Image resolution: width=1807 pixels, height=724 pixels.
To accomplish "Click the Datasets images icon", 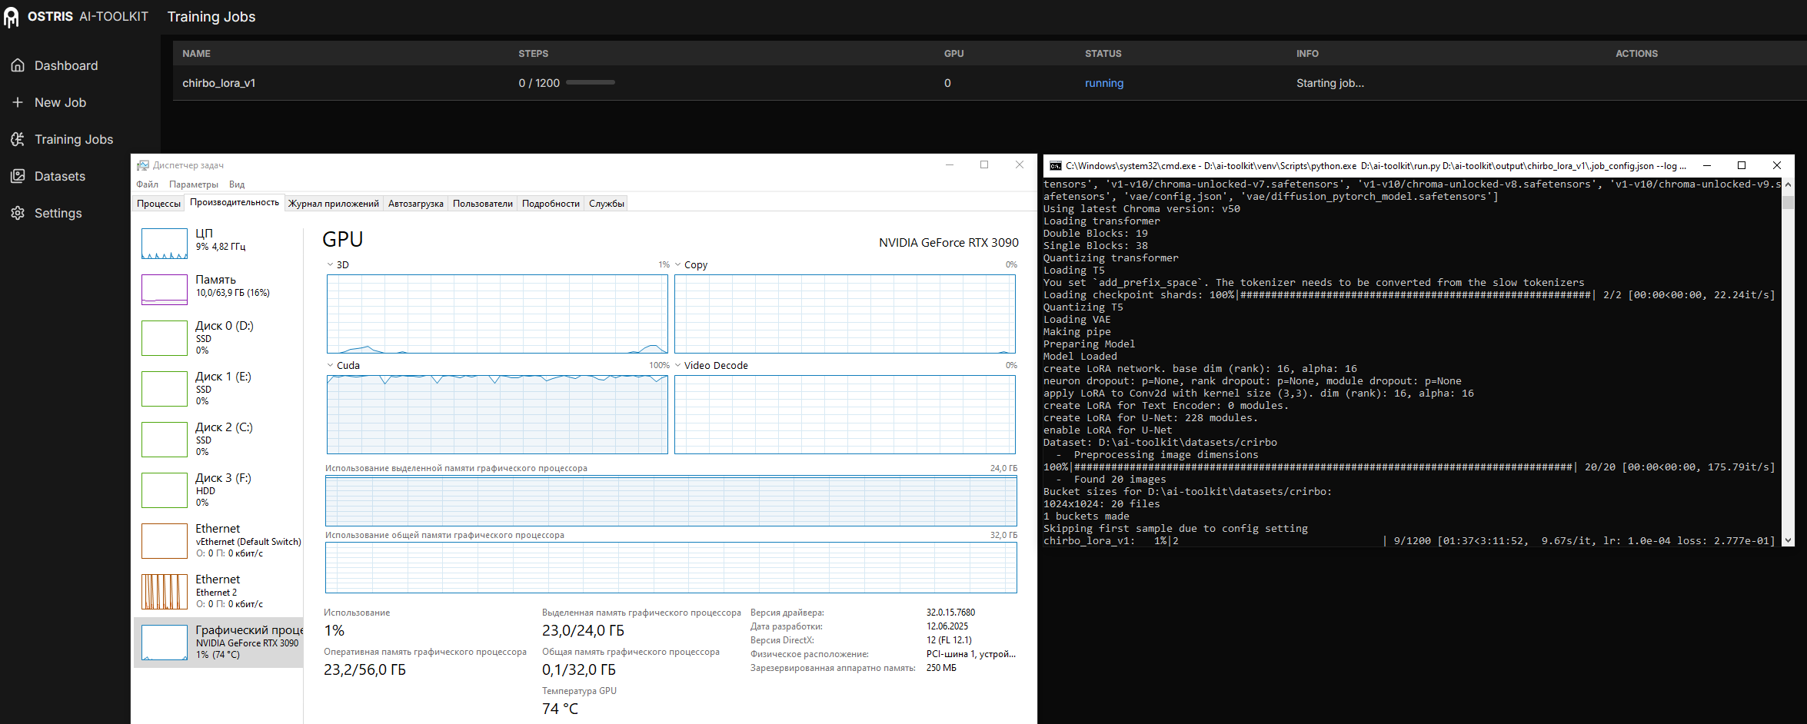I will [x=18, y=176].
